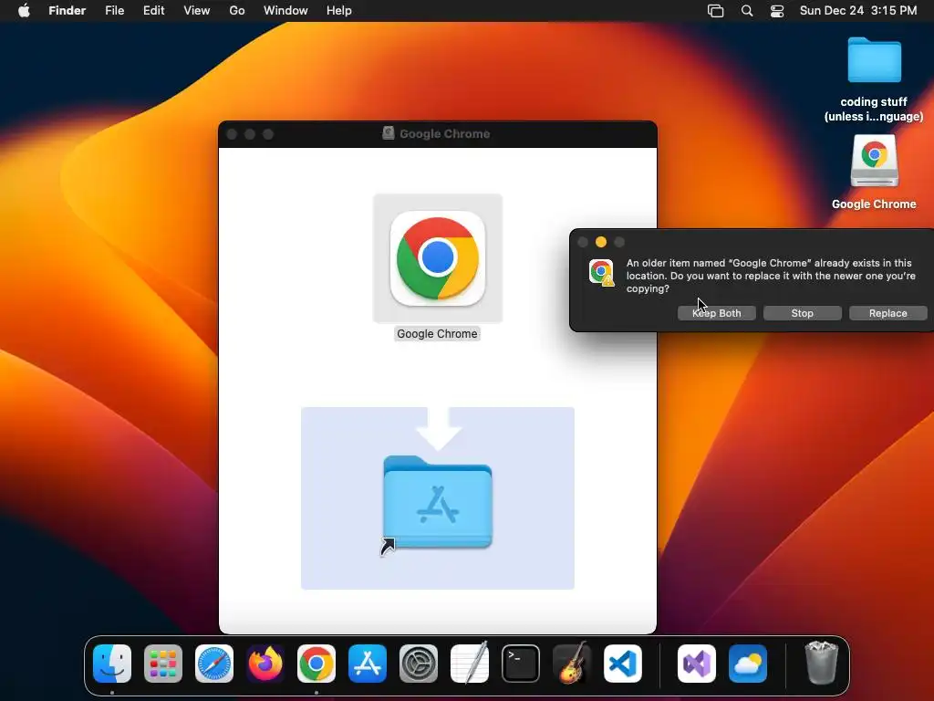Launch Safari from the dock

point(214,664)
